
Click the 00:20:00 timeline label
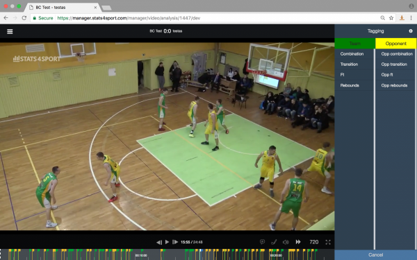tap(276, 255)
